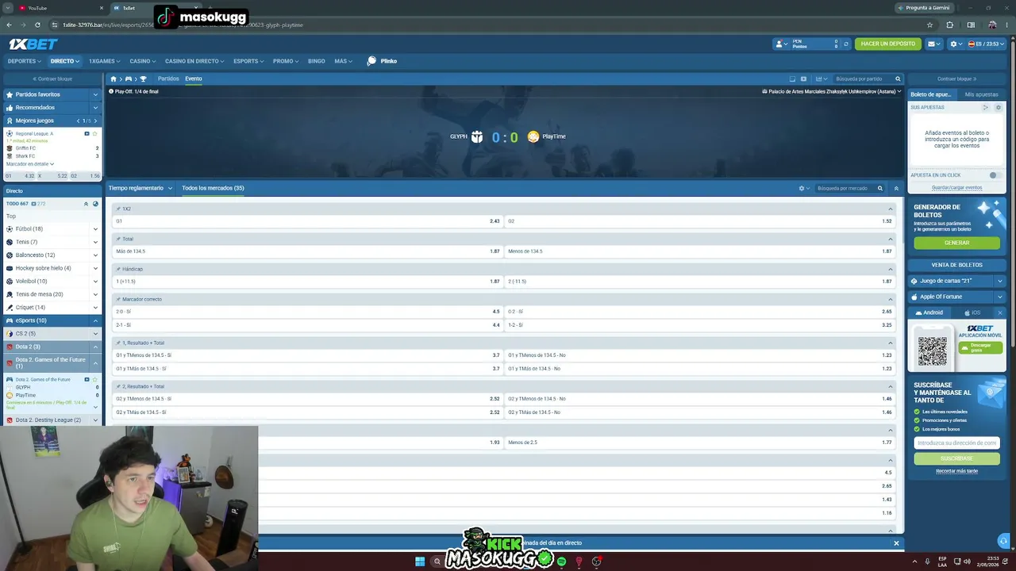Click the Windows Start button
The image size is (1016, 571).
pos(420,561)
